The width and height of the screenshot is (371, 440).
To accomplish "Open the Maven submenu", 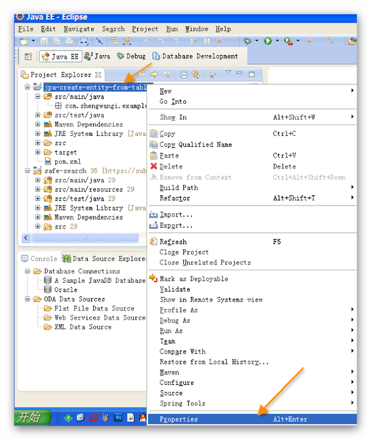I will 252,372.
